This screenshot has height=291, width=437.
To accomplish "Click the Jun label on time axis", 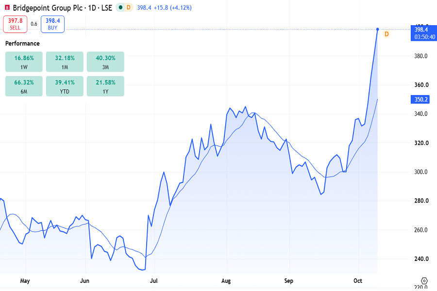I will point(84,281).
